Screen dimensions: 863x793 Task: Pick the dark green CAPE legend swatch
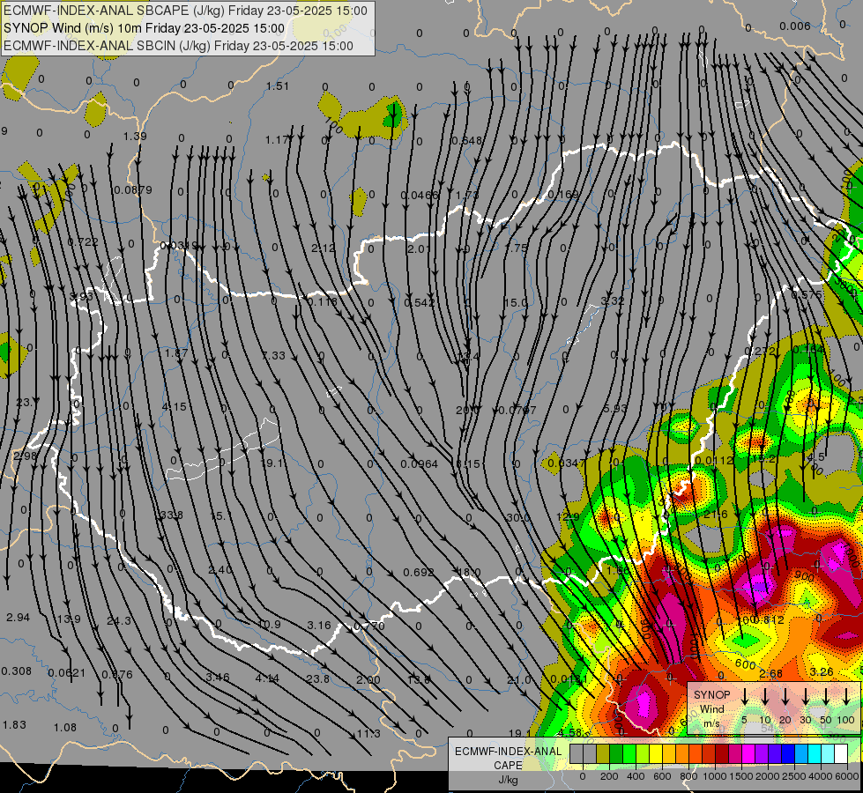[x=616, y=754]
